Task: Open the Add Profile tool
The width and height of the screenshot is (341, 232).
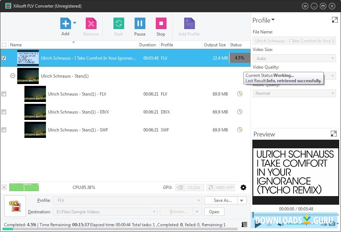Action: click(188, 24)
